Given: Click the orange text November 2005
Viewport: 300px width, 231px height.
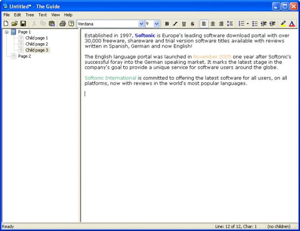Looking at the screenshot, I should [x=212, y=57].
